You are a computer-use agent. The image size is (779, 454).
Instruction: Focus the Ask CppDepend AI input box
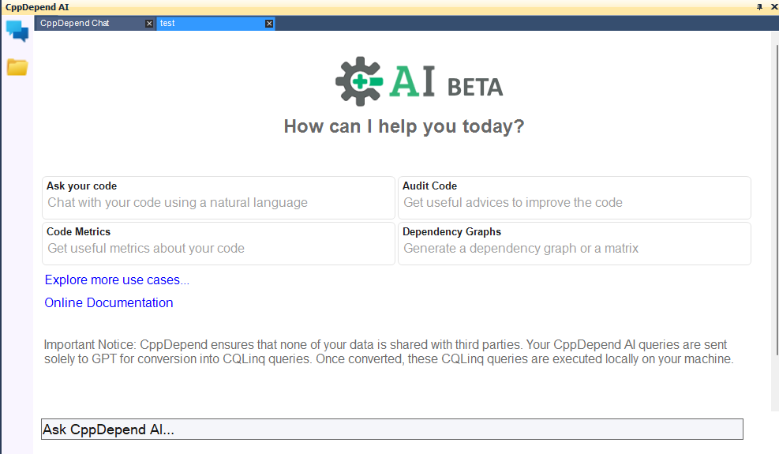(x=392, y=430)
